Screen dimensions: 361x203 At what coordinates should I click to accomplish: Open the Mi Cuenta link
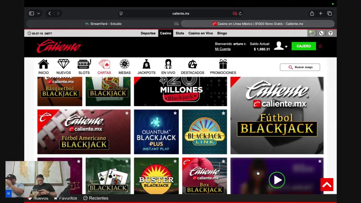[x=223, y=49]
